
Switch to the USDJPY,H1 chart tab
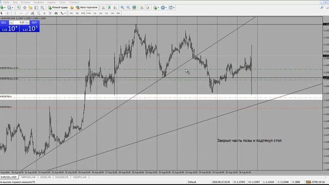80,177
